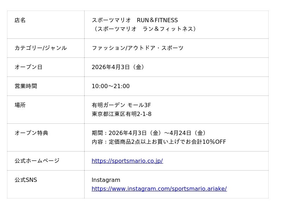Open the sportsmario.co.jp homepage link
Viewport: 282px width, 209px height.
[127, 161]
